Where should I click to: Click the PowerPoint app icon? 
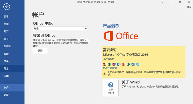tap(123, 64)
